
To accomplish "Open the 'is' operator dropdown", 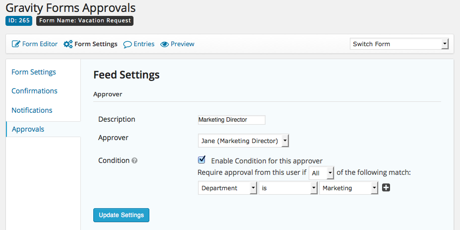I will [x=288, y=188].
